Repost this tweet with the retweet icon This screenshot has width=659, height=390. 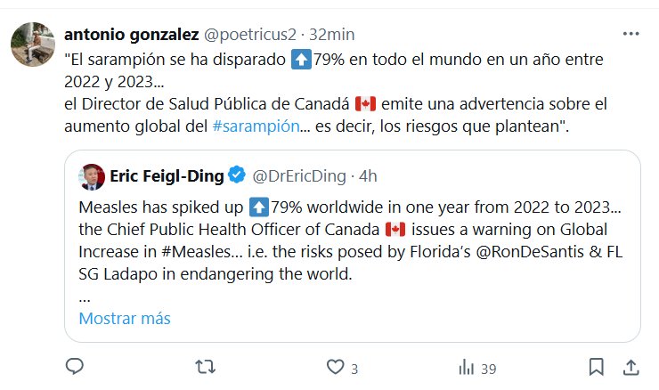pos(205,367)
